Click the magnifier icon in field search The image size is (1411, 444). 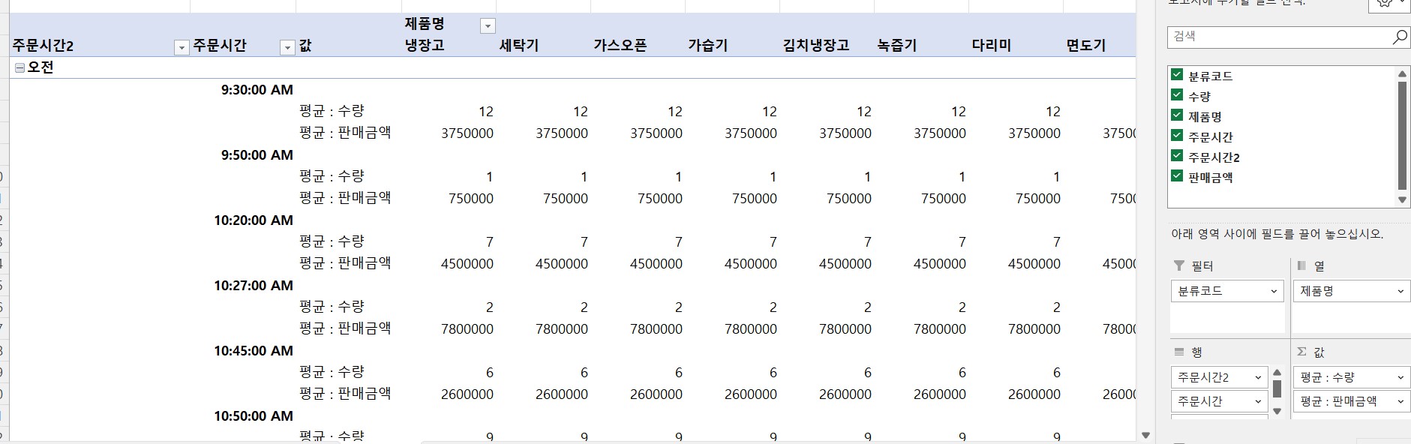click(1399, 37)
